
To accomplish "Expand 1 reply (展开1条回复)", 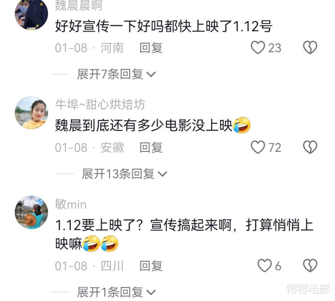I will 116,292.
